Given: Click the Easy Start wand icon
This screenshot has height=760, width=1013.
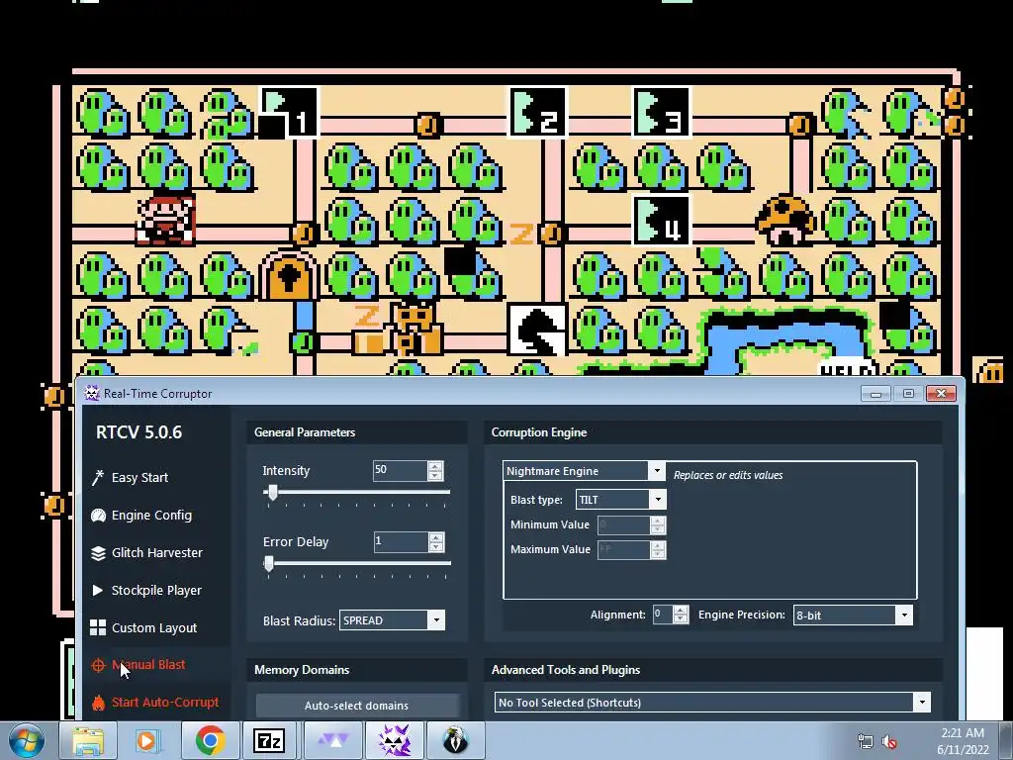Looking at the screenshot, I should [x=98, y=478].
